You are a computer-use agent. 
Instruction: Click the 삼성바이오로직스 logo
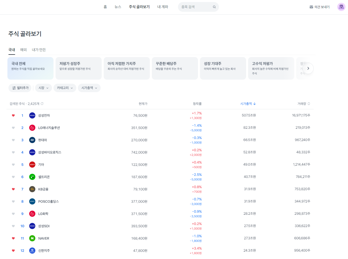[x=32, y=152]
